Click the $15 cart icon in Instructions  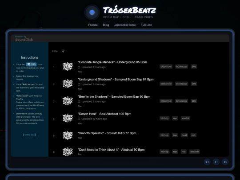(31, 64)
